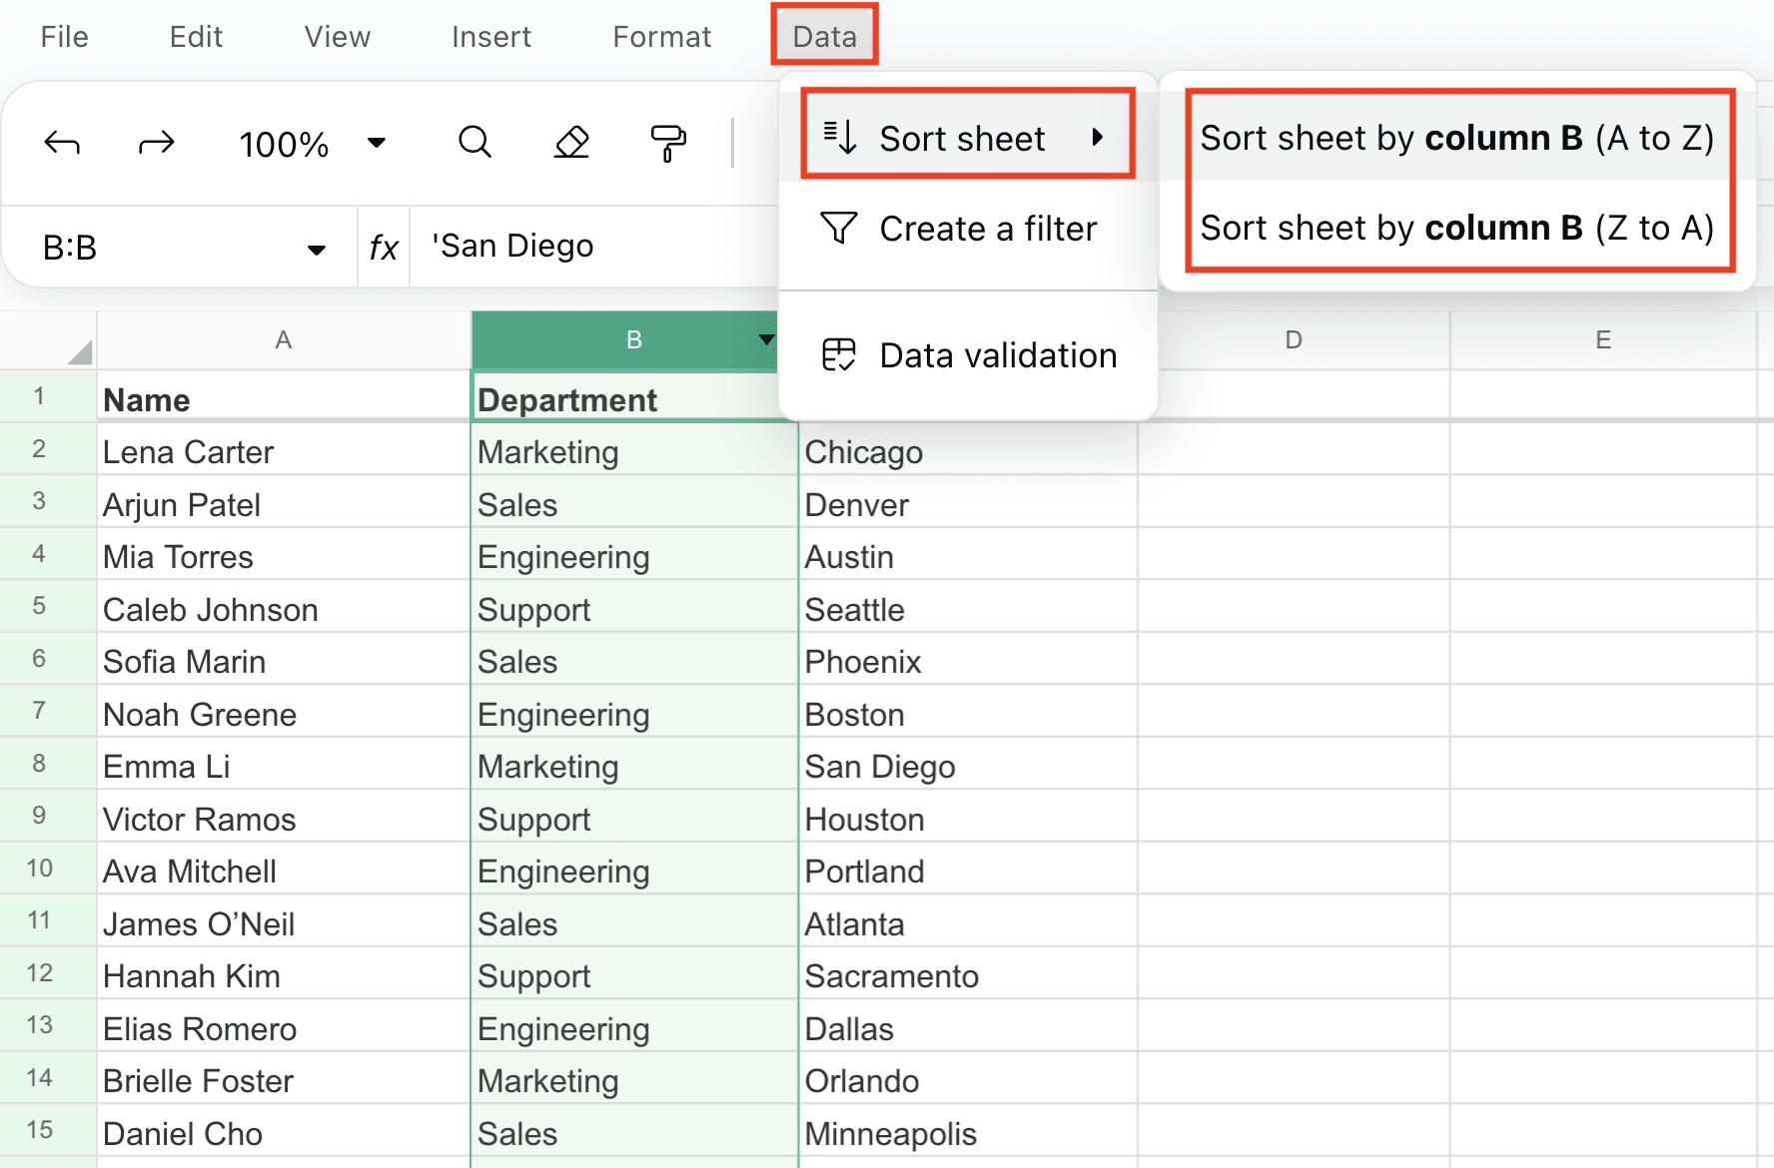Screen dimensions: 1774x1168
Task: Click the Redo icon
Action: point(156,143)
